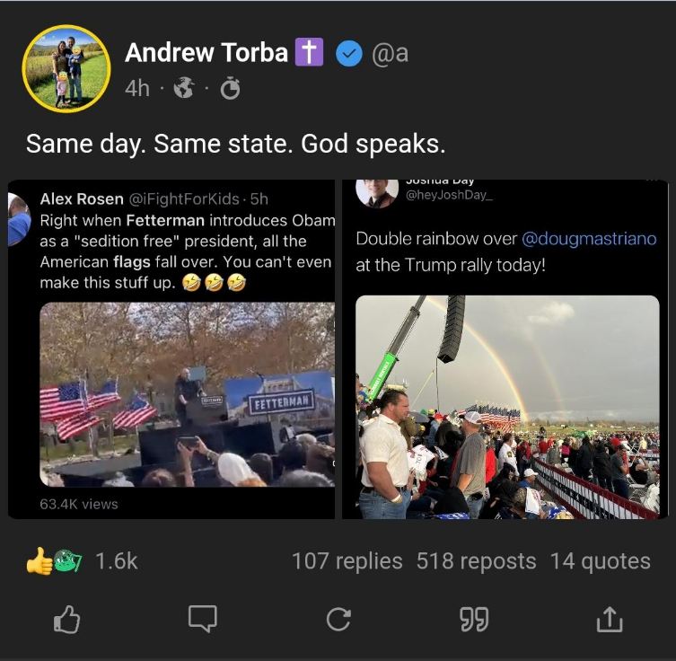Click the purple cross emoji badge

point(307,53)
